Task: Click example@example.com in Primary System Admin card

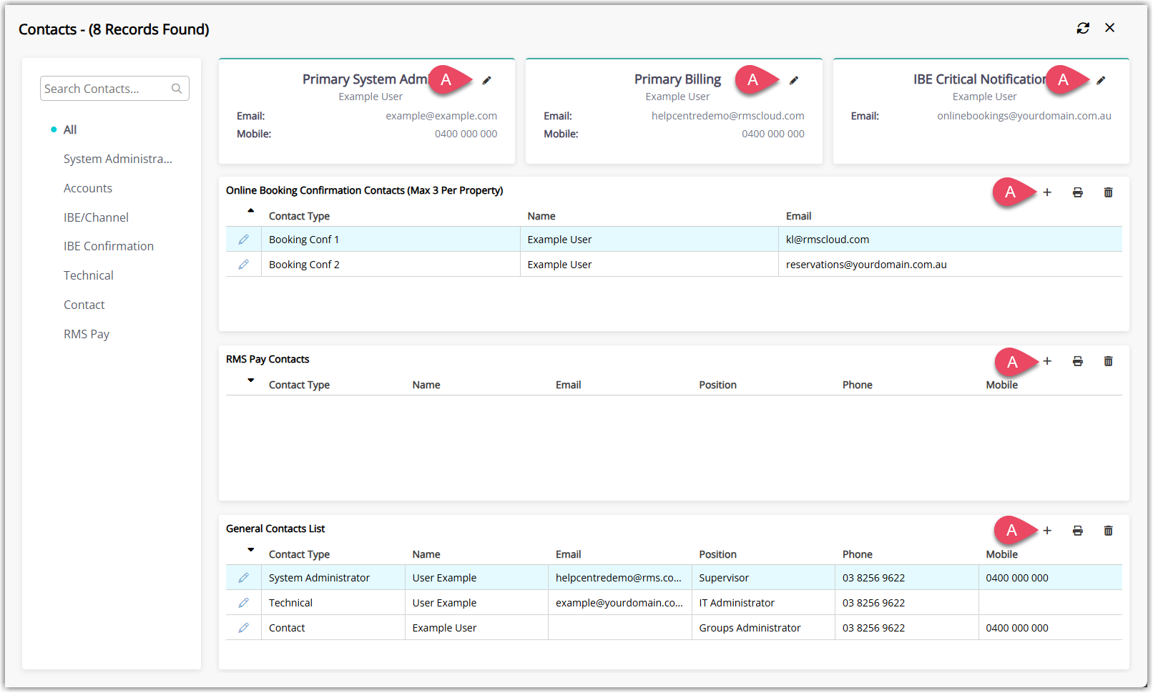Action: point(441,116)
